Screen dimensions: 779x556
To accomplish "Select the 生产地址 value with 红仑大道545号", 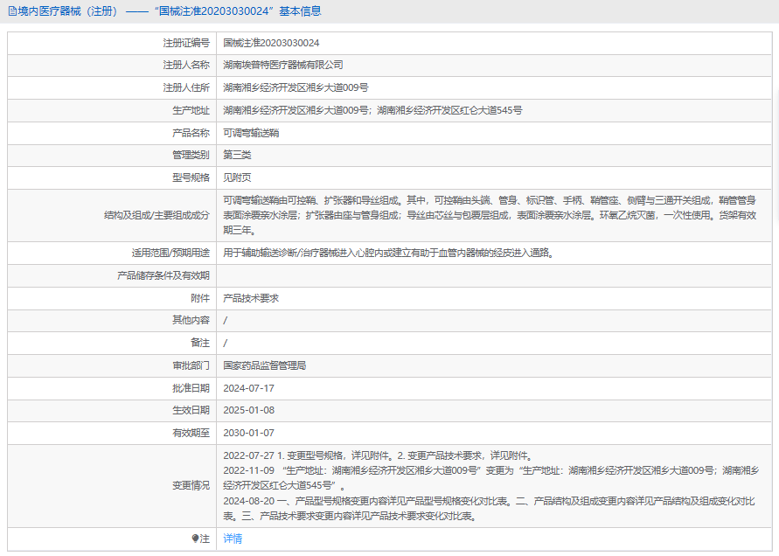I will pyautogui.click(x=372, y=110).
